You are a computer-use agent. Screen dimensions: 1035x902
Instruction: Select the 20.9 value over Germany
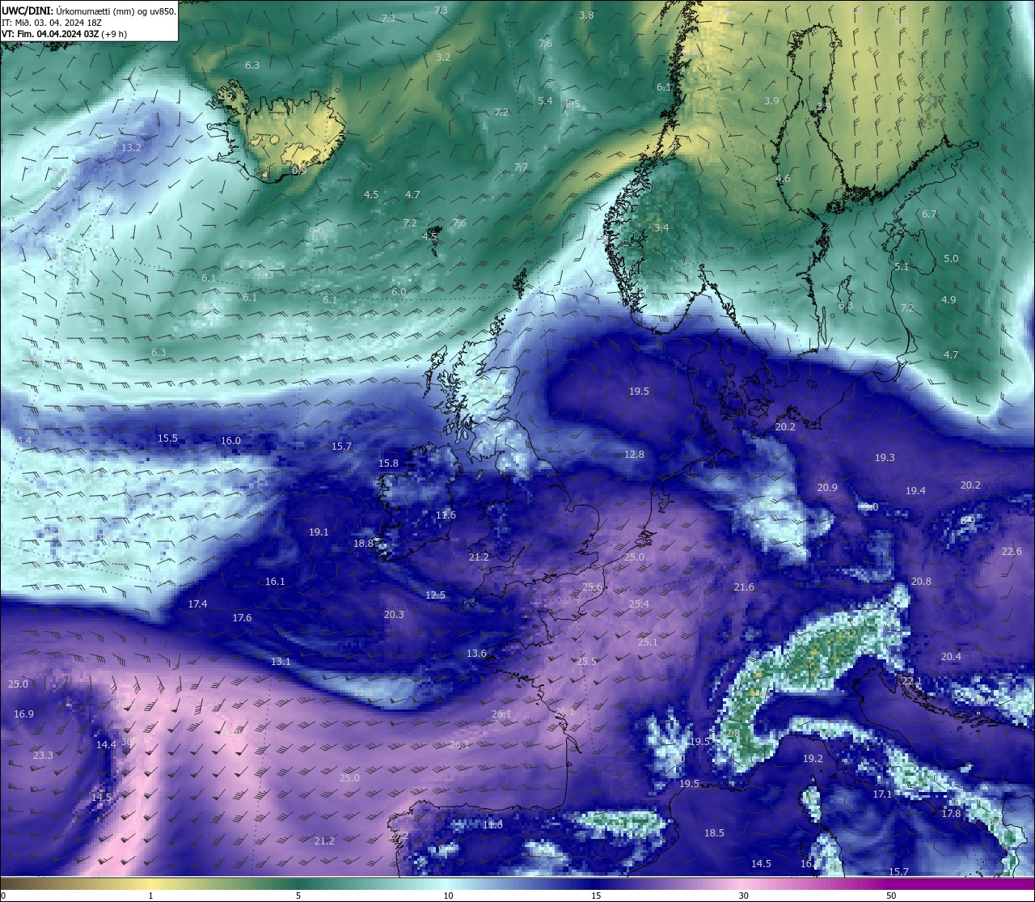[827, 488]
